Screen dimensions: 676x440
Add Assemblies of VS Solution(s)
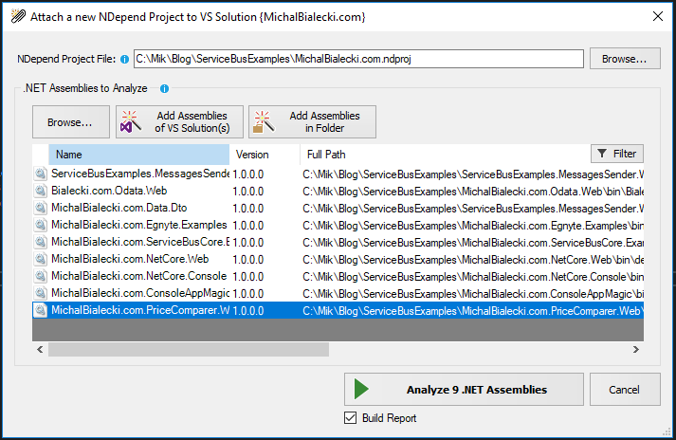point(179,122)
